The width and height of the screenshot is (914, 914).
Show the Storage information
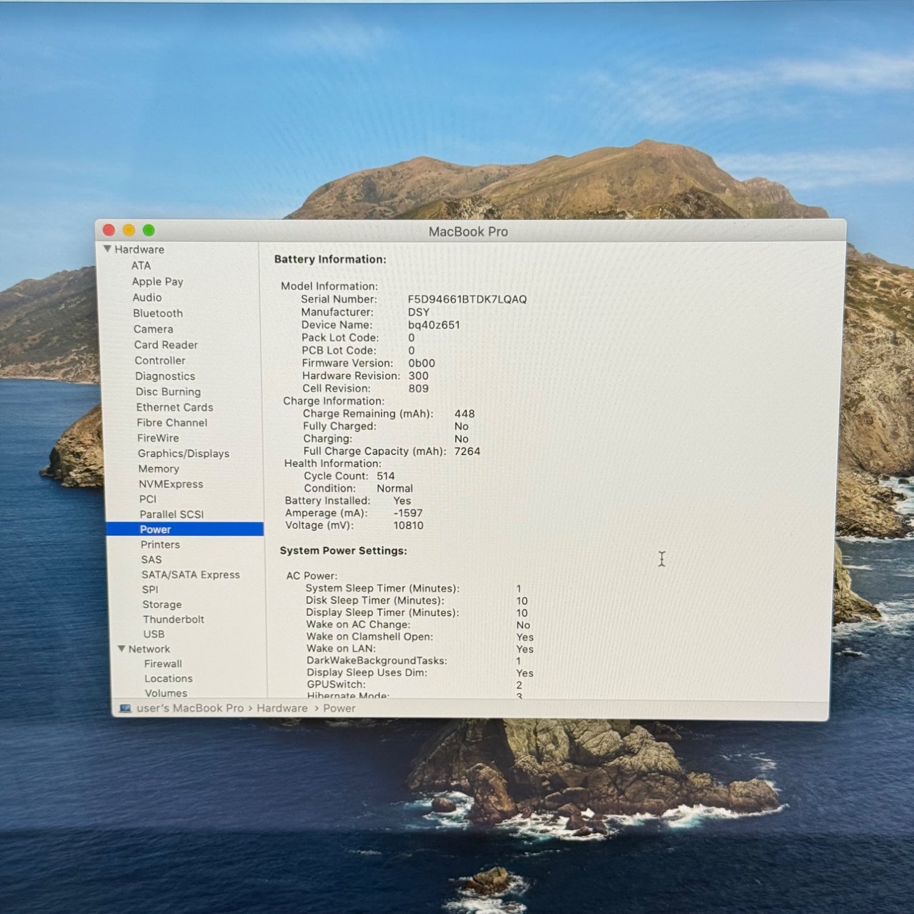click(162, 604)
